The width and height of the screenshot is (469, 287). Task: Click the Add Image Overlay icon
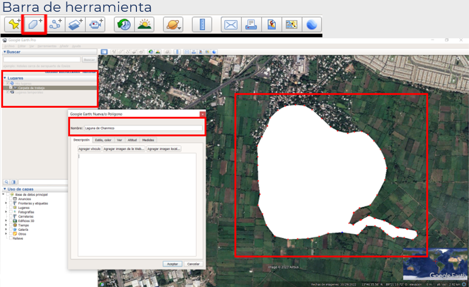coord(76,25)
